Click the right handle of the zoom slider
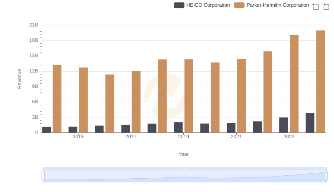Viewport: 334px width, 192px height. coord(326,176)
